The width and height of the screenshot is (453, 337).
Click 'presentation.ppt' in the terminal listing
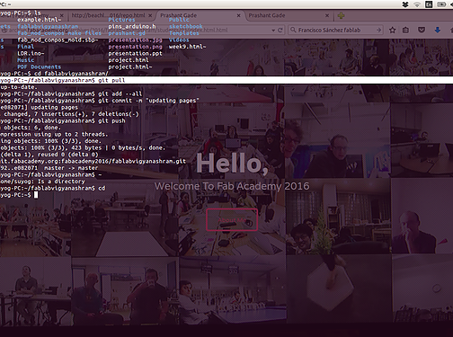[135, 53]
